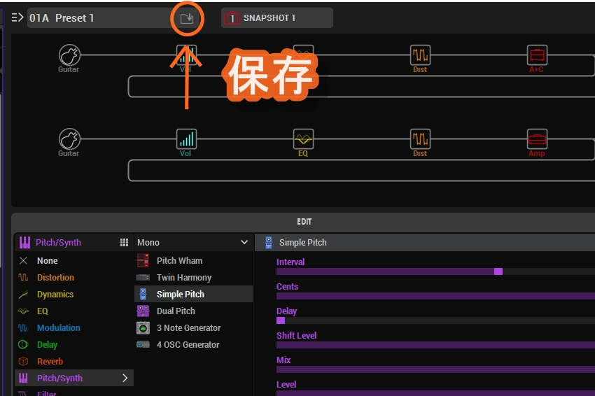The width and height of the screenshot is (595, 396).
Task: Adjust the Interval slider
Action: [x=498, y=271]
